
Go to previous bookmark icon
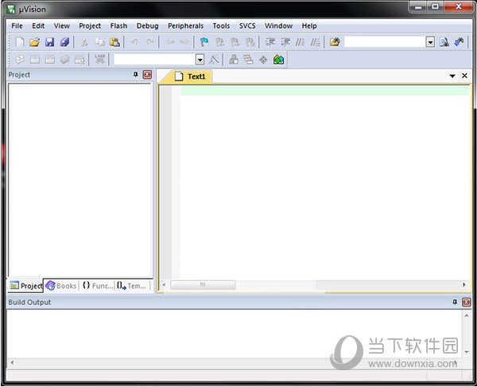pyautogui.click(x=219, y=42)
